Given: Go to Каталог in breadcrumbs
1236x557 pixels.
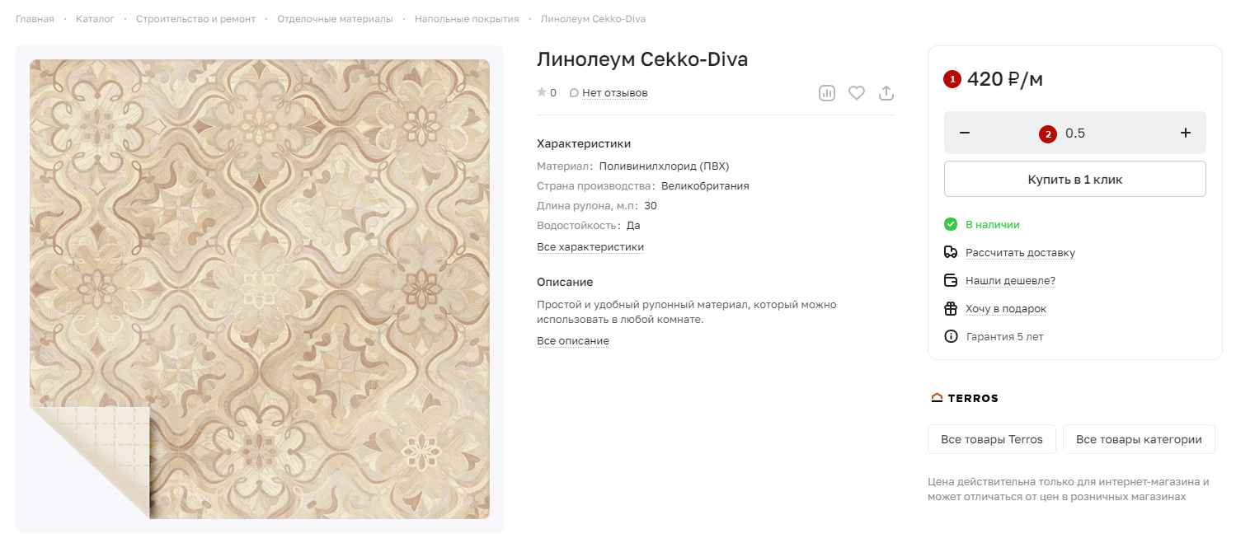Looking at the screenshot, I should pyautogui.click(x=95, y=18).
